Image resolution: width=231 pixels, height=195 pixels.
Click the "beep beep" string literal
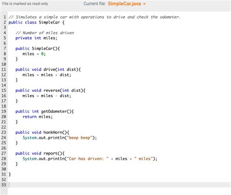coord(79,138)
